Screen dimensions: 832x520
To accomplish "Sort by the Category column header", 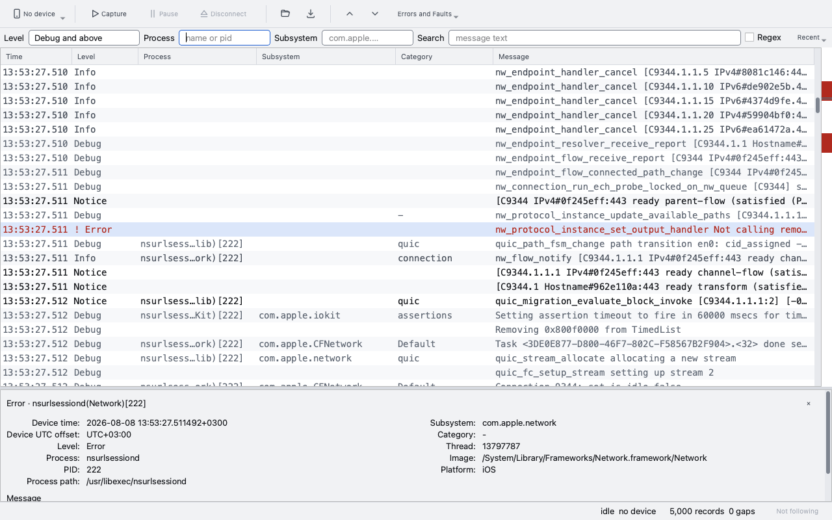I will [444, 57].
